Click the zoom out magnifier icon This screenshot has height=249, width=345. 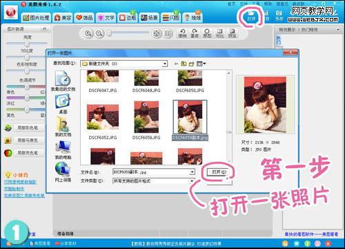pyautogui.click(x=99, y=33)
